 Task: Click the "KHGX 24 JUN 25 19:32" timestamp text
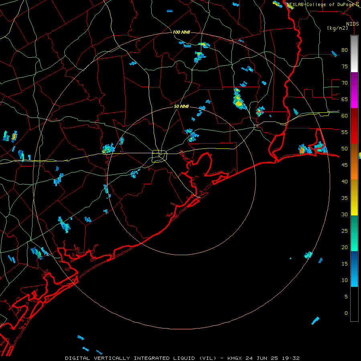tap(264, 358)
